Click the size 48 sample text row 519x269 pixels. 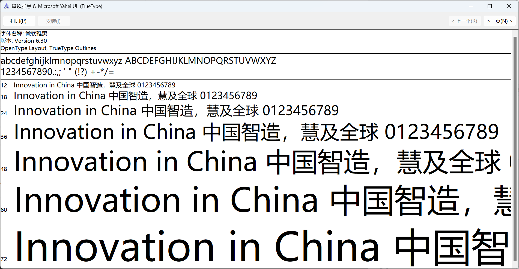[x=263, y=162]
